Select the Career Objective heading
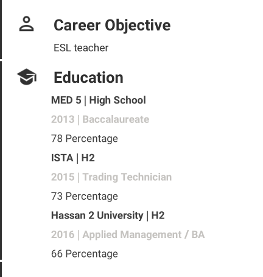 (112, 26)
